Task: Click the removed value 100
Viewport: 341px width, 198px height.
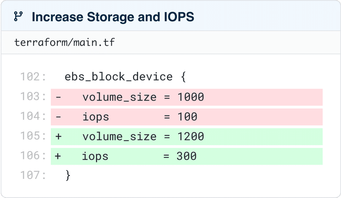Action: pyautogui.click(x=188, y=117)
